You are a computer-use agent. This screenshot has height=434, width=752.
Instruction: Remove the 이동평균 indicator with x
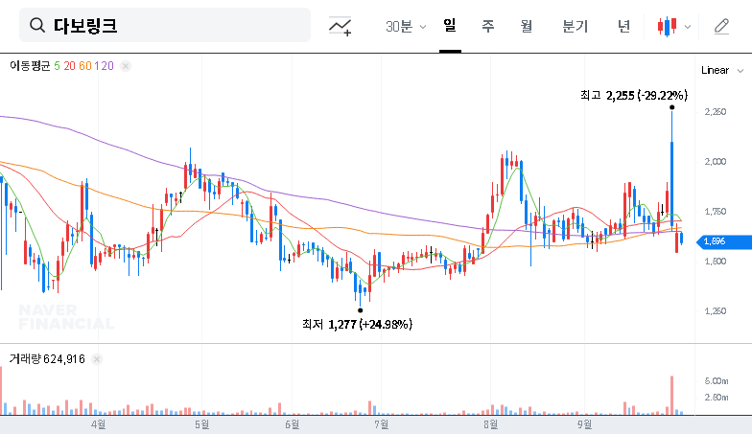click(125, 66)
